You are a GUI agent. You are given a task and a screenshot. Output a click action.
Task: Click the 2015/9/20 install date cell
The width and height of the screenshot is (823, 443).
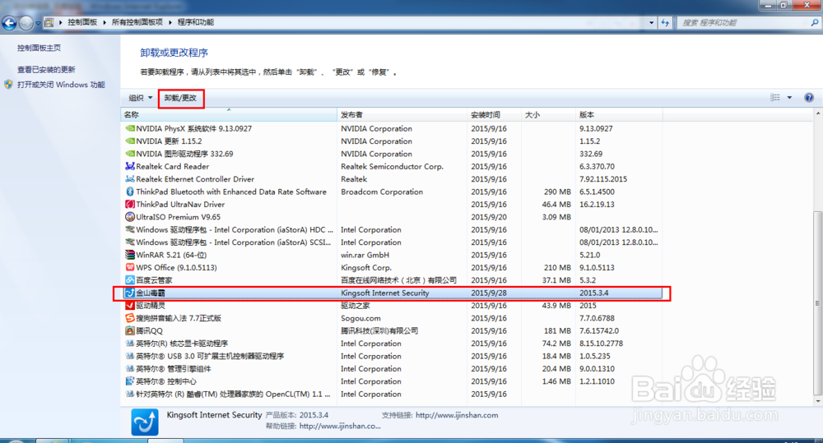tap(489, 217)
